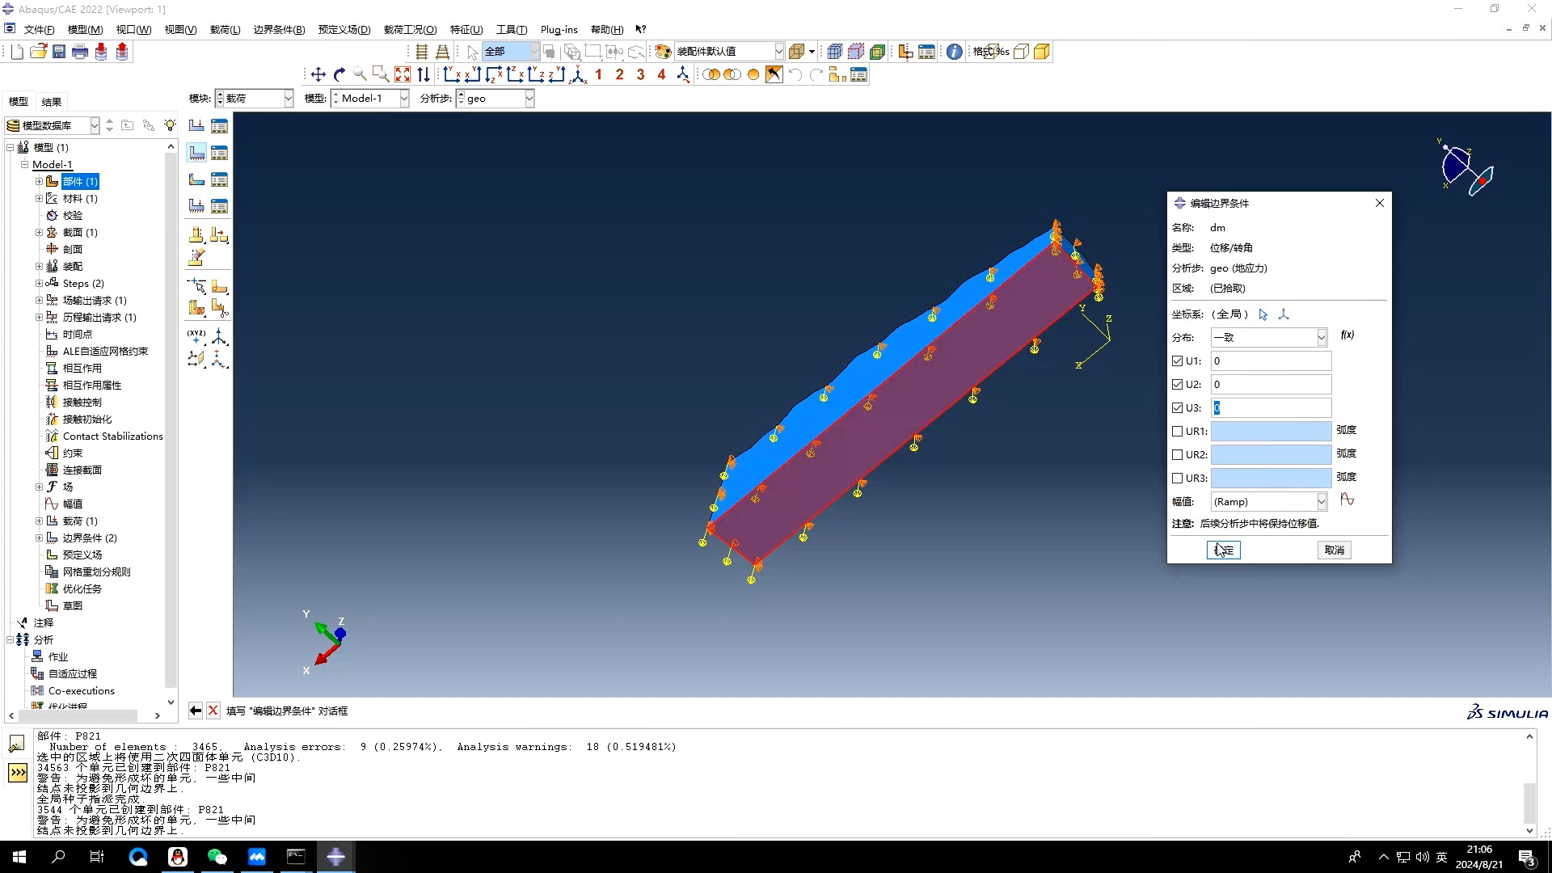
Task: Click the Save model database icon
Action: point(59,52)
